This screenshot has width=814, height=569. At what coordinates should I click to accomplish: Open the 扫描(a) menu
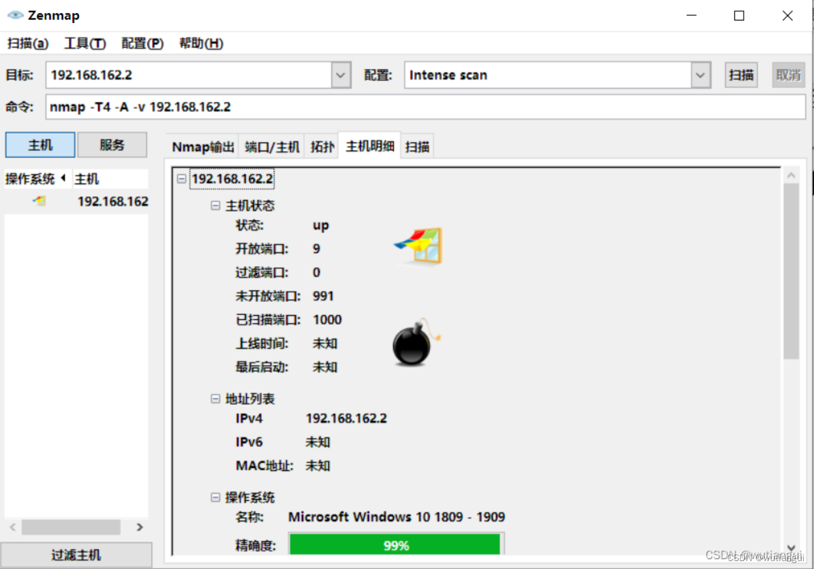click(28, 43)
